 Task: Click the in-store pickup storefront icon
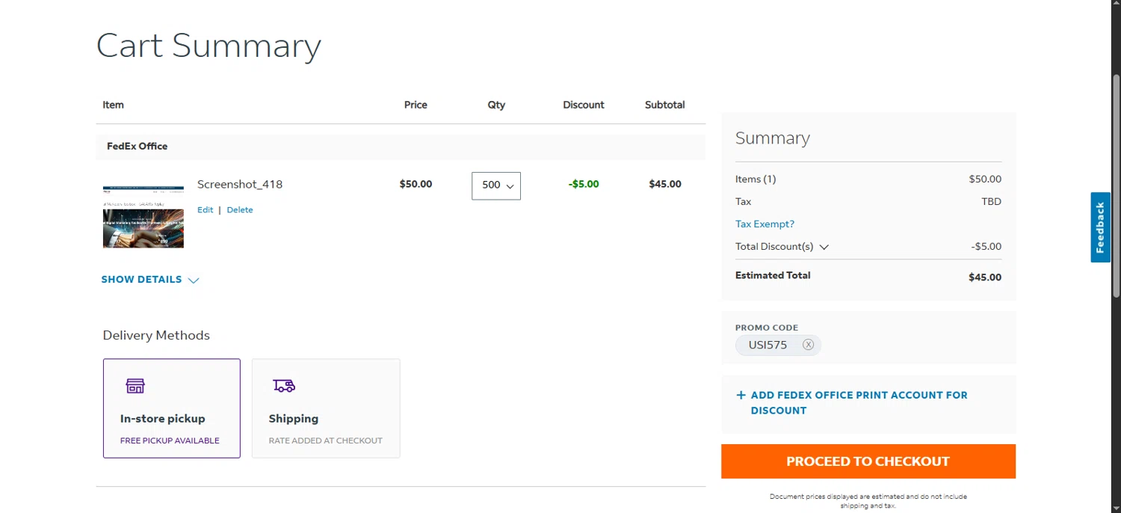135,386
